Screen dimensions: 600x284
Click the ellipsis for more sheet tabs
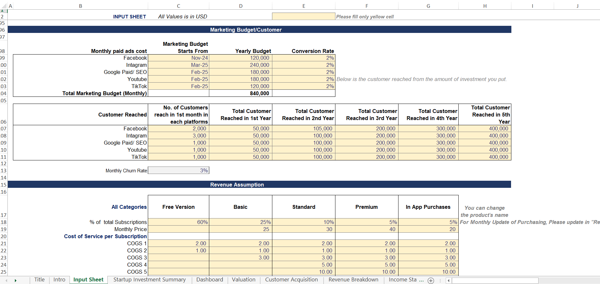pos(421,280)
